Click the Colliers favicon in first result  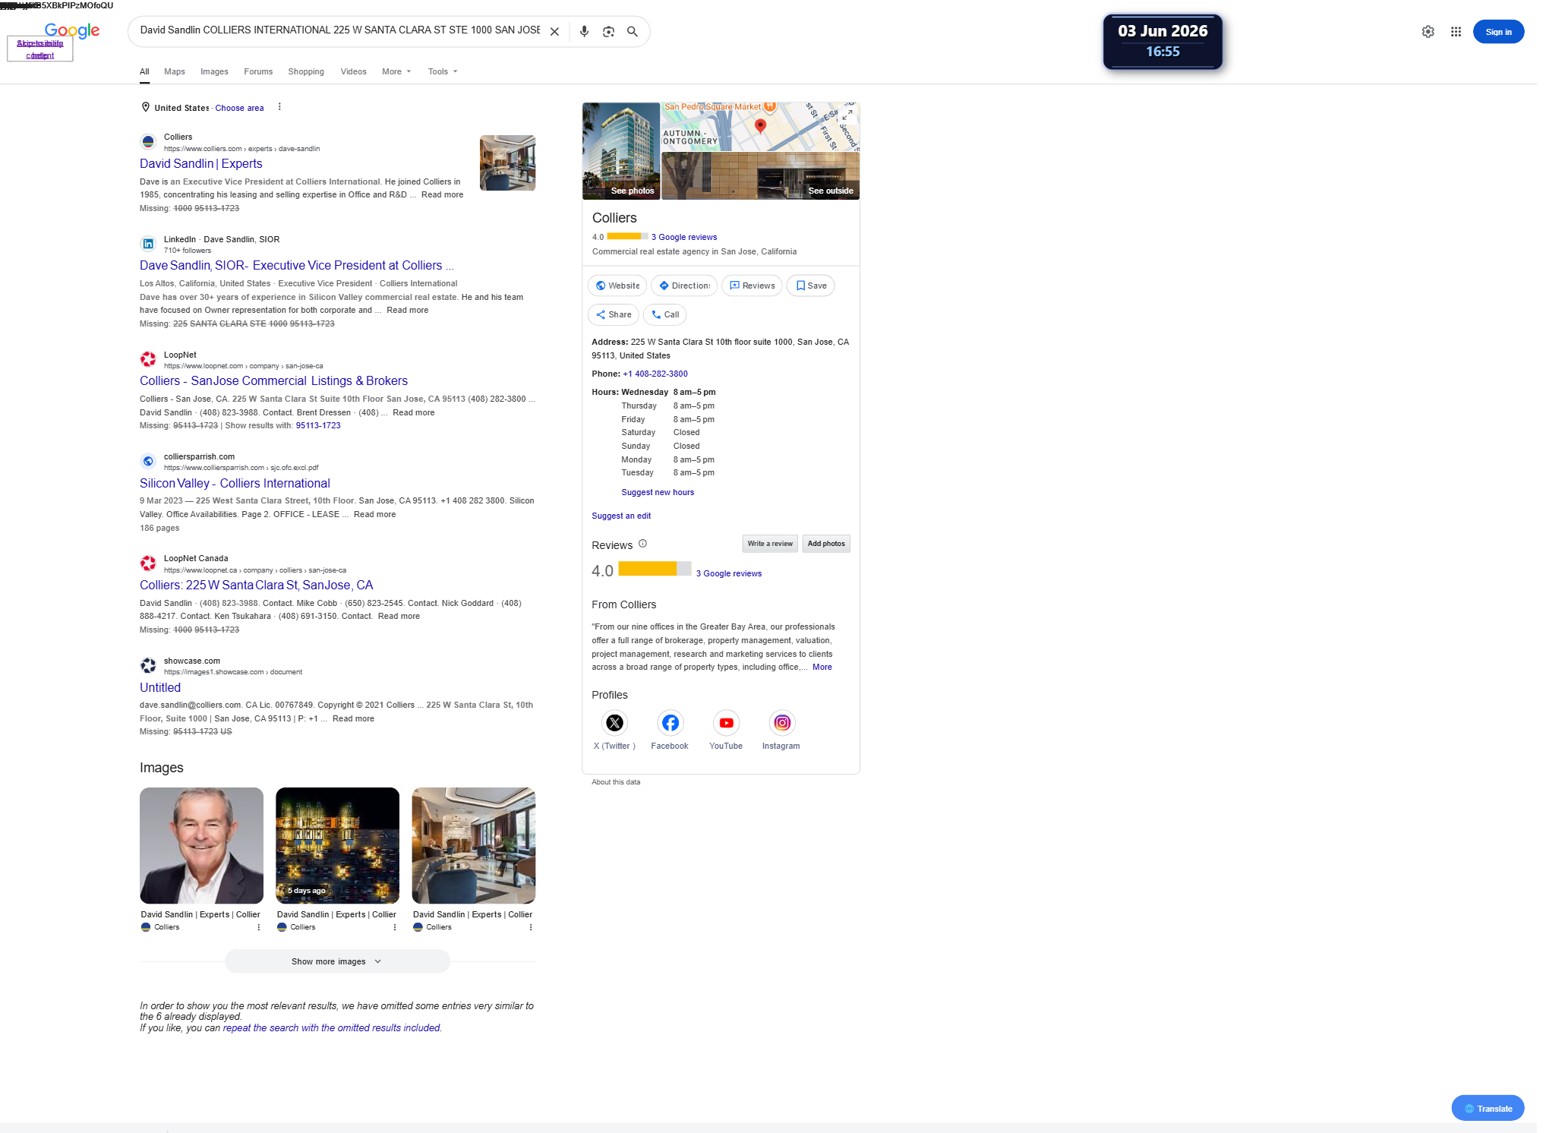click(148, 142)
